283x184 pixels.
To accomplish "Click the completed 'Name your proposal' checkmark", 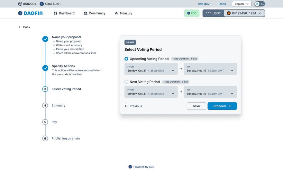I will tap(45, 39).
